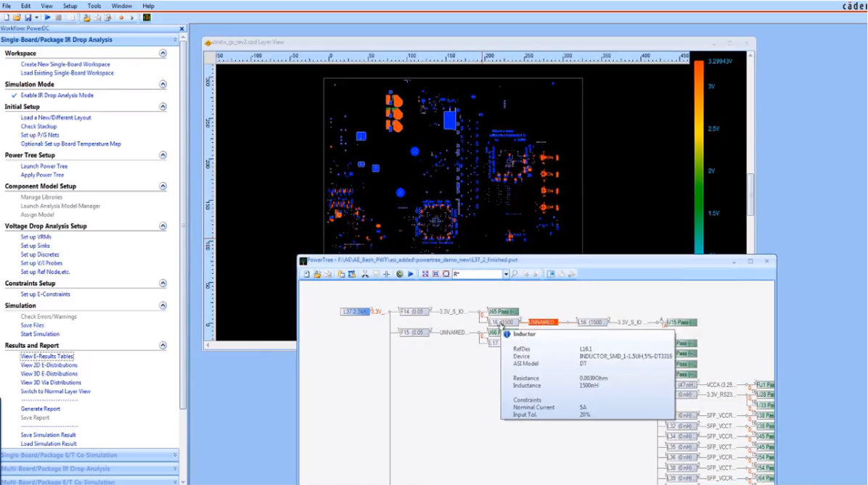The image size is (868, 485).
Task: Click the Open folder icon in main toolbar
Action: click(17, 17)
